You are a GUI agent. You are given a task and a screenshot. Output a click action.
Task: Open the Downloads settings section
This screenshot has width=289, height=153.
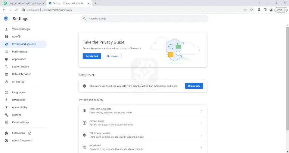tap(18, 100)
